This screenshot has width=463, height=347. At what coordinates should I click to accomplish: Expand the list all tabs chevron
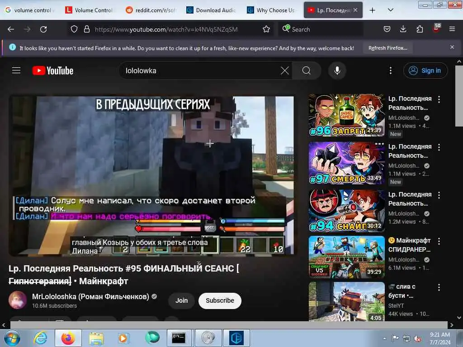click(x=390, y=10)
